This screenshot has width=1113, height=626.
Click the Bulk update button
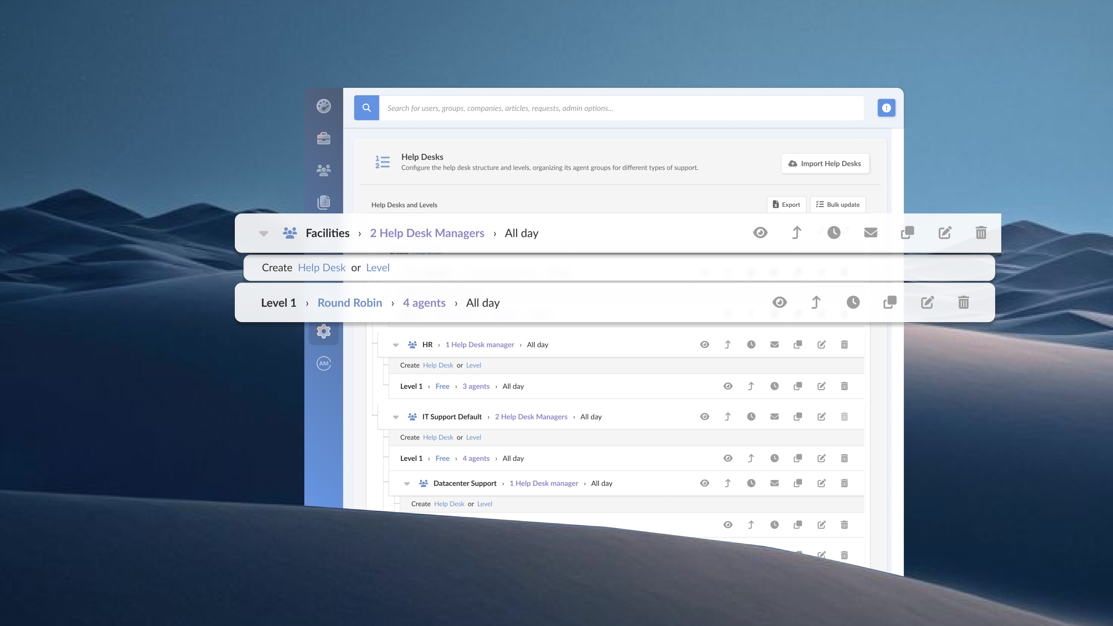(838, 204)
